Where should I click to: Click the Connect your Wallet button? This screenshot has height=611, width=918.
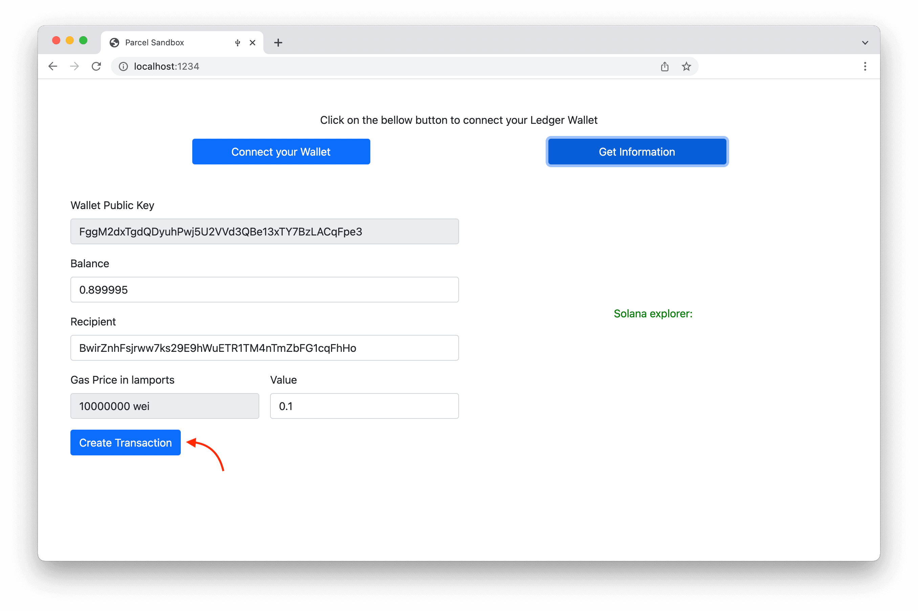click(x=281, y=151)
